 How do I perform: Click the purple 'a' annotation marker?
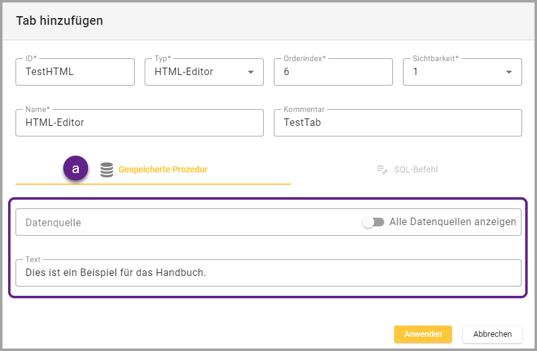pos(76,168)
